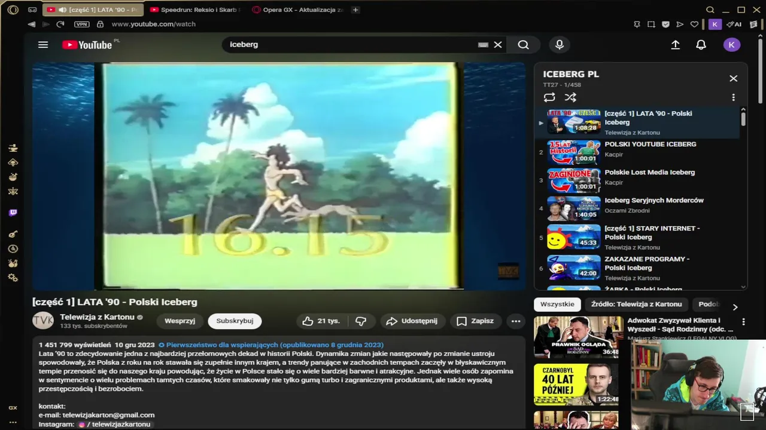Open CZARNOBYL 40 LAT PÓŹNIEJ thumbnail
766x430 pixels.
coord(576,384)
